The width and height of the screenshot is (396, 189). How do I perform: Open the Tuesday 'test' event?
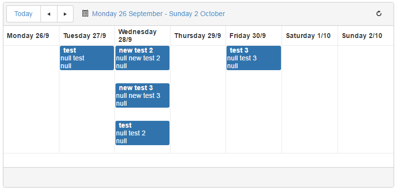coord(87,58)
